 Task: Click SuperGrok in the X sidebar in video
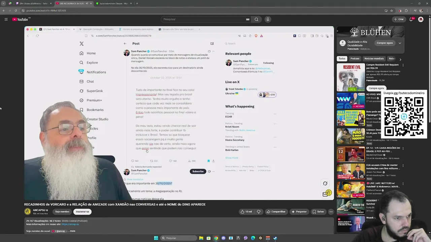coord(91,91)
